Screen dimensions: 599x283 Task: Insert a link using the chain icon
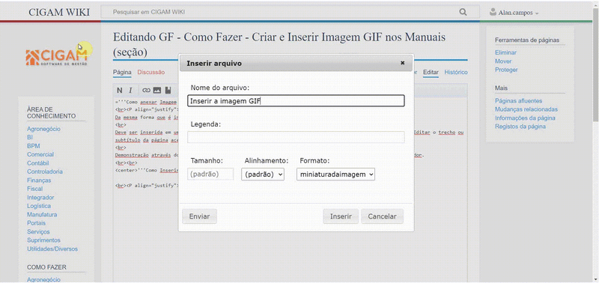point(146,91)
